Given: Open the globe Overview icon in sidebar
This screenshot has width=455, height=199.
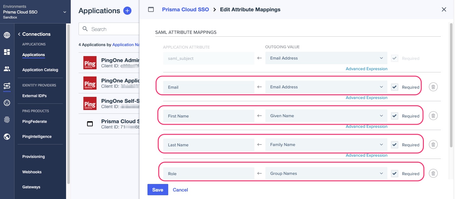Looking at the screenshot, I should click(x=7, y=35).
